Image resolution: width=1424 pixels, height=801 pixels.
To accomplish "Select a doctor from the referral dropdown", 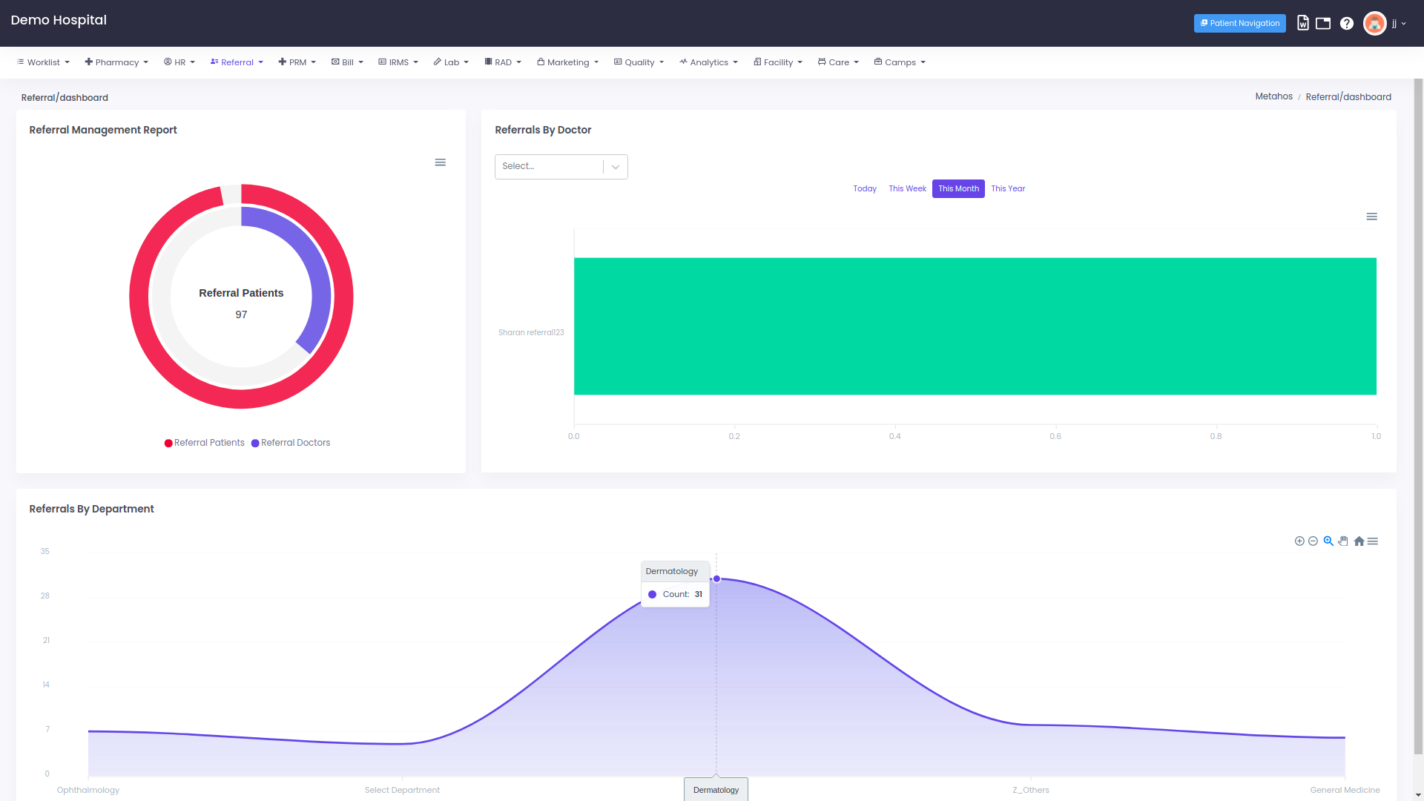I will point(561,165).
